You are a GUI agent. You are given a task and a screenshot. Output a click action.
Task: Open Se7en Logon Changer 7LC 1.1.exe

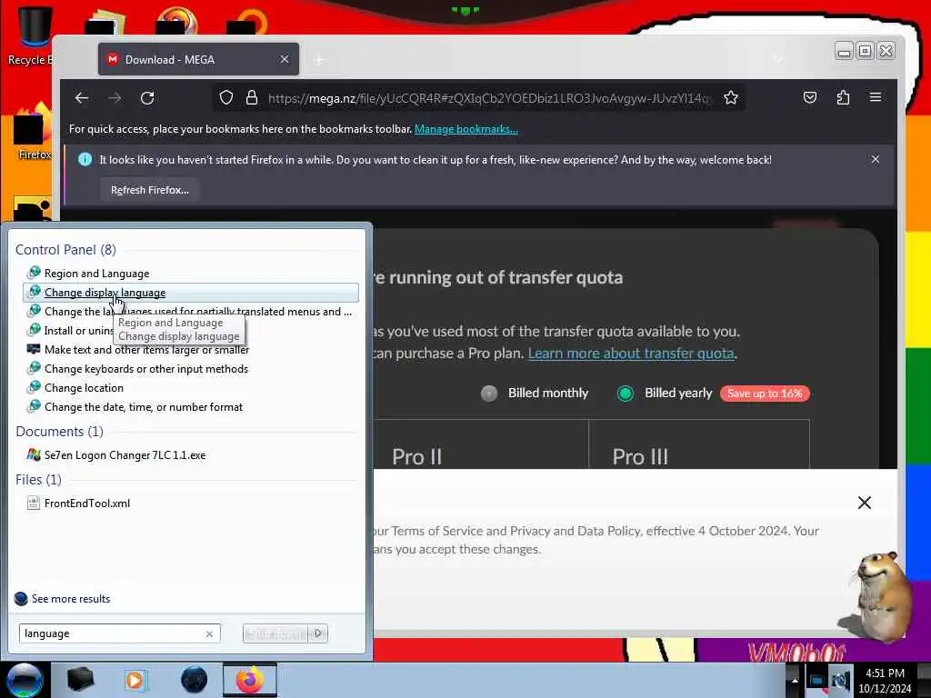point(125,455)
